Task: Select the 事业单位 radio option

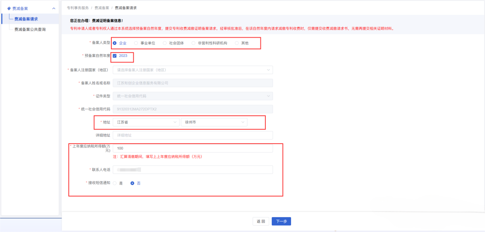Action: (137, 43)
